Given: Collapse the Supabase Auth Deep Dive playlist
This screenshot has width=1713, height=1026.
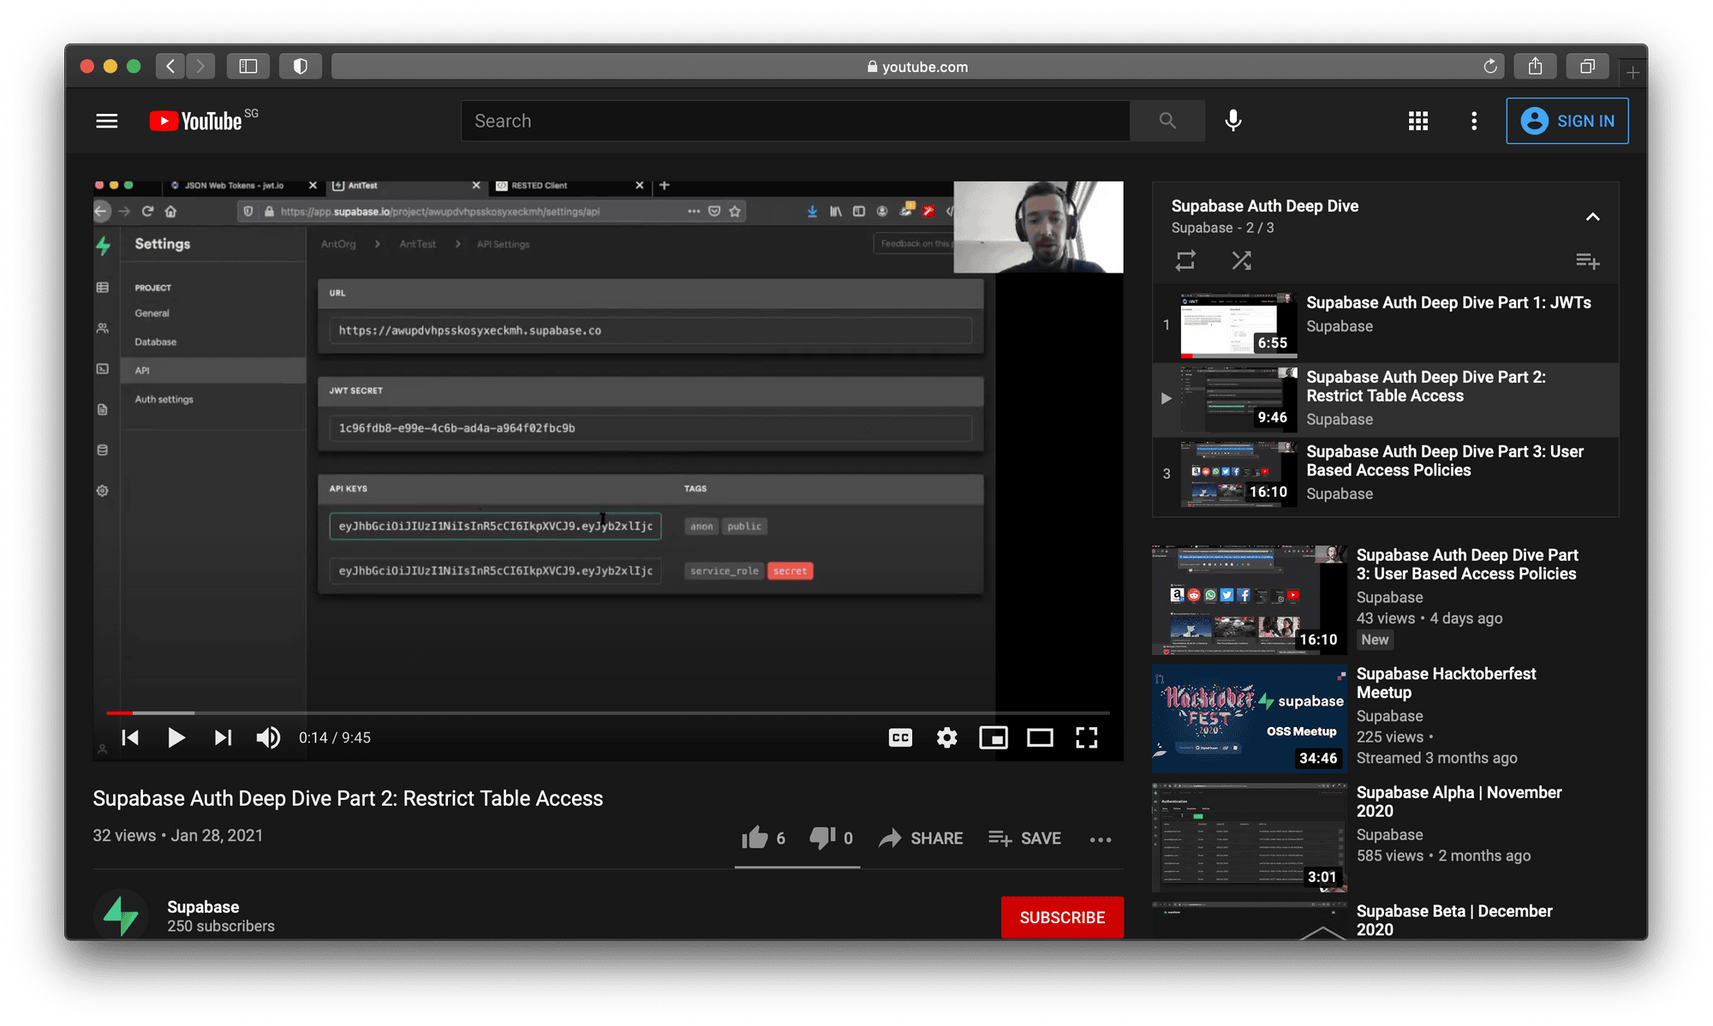Looking at the screenshot, I should (x=1592, y=217).
